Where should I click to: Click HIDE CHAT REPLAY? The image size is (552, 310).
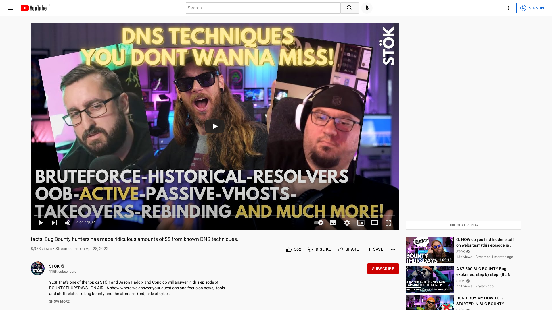click(463, 225)
